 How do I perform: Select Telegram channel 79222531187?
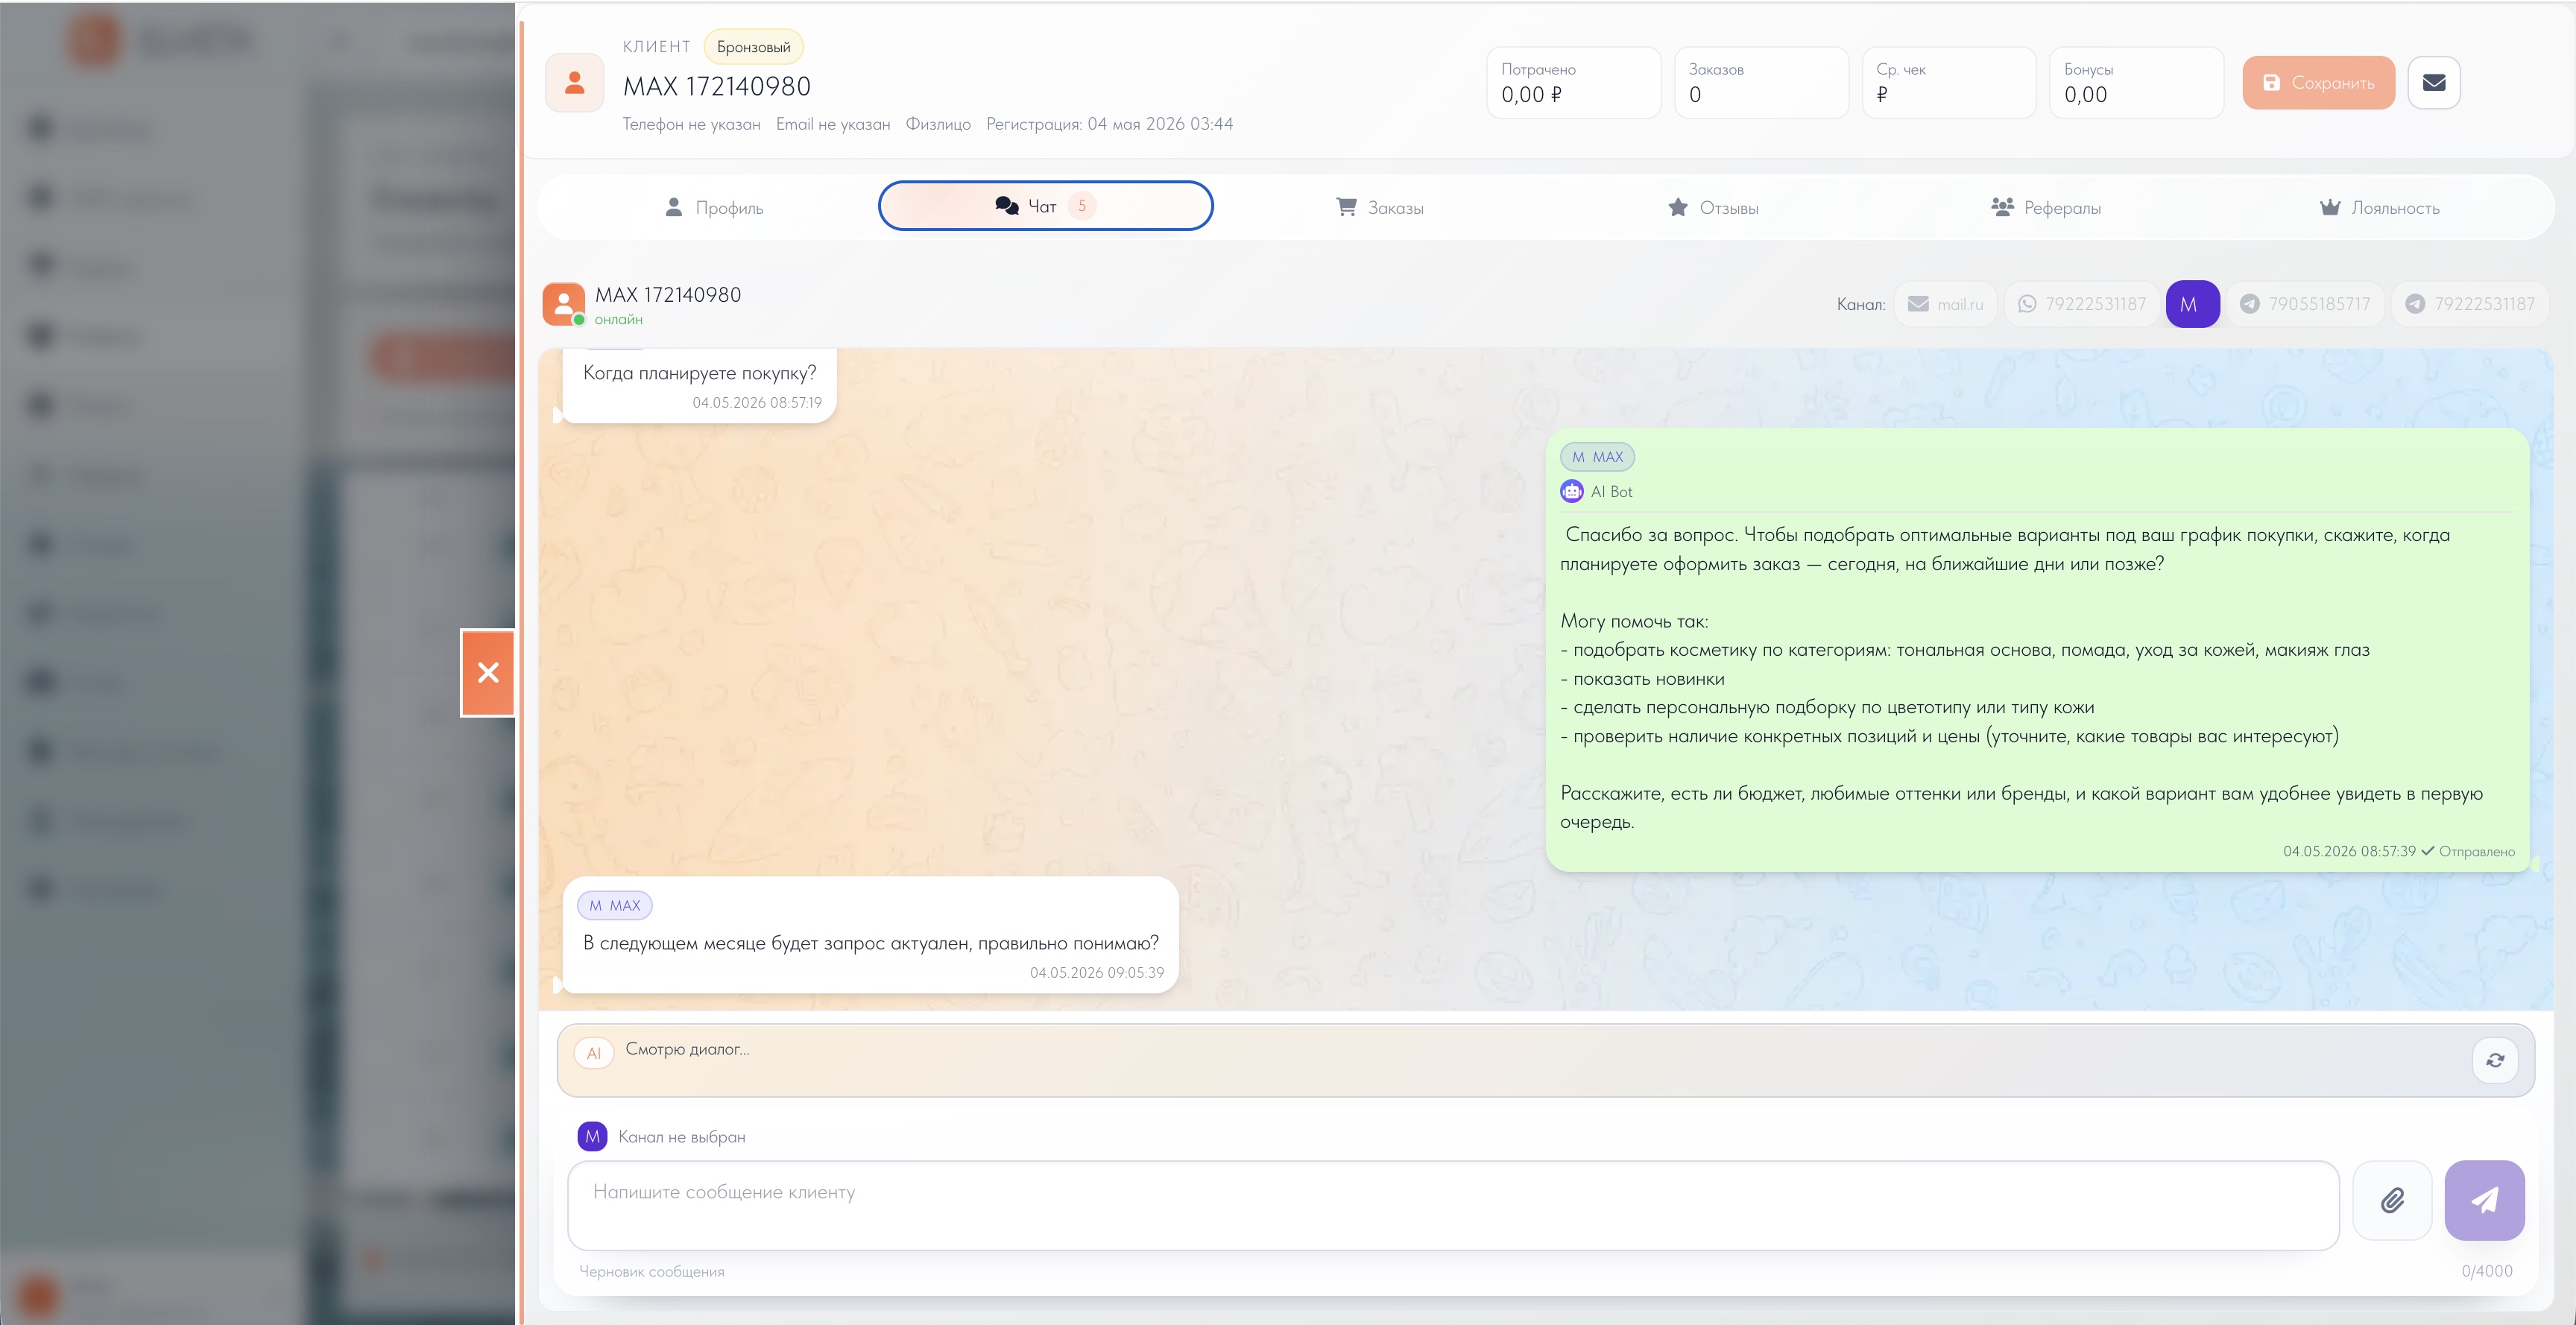[x=2470, y=304]
